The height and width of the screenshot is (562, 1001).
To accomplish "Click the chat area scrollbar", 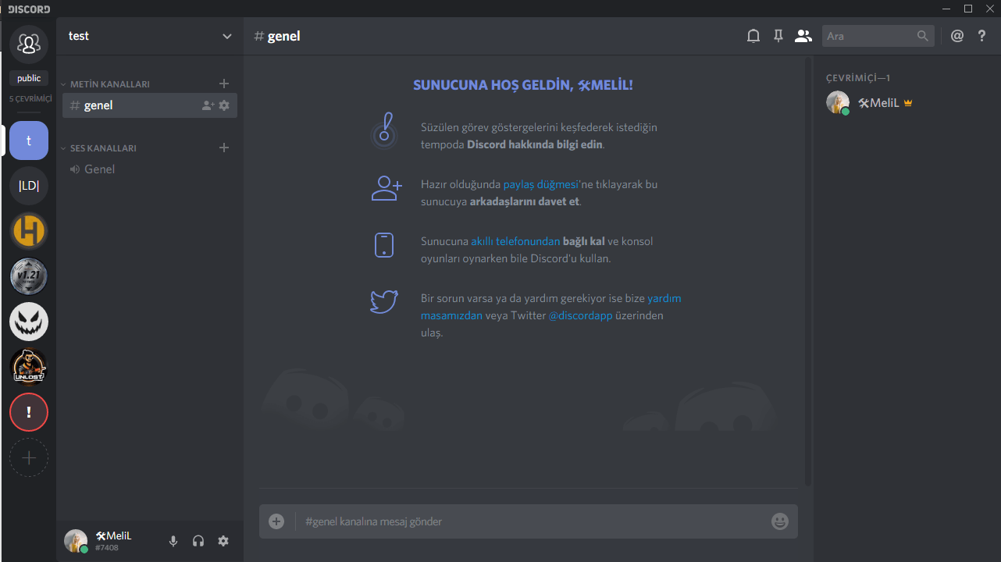I will point(807,271).
